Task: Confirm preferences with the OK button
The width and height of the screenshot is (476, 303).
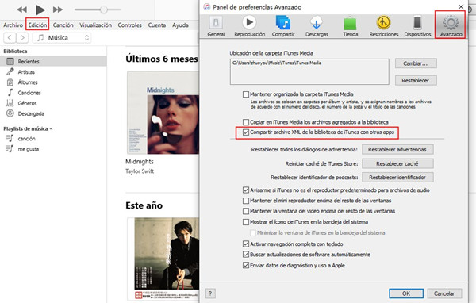Action: tap(406, 293)
